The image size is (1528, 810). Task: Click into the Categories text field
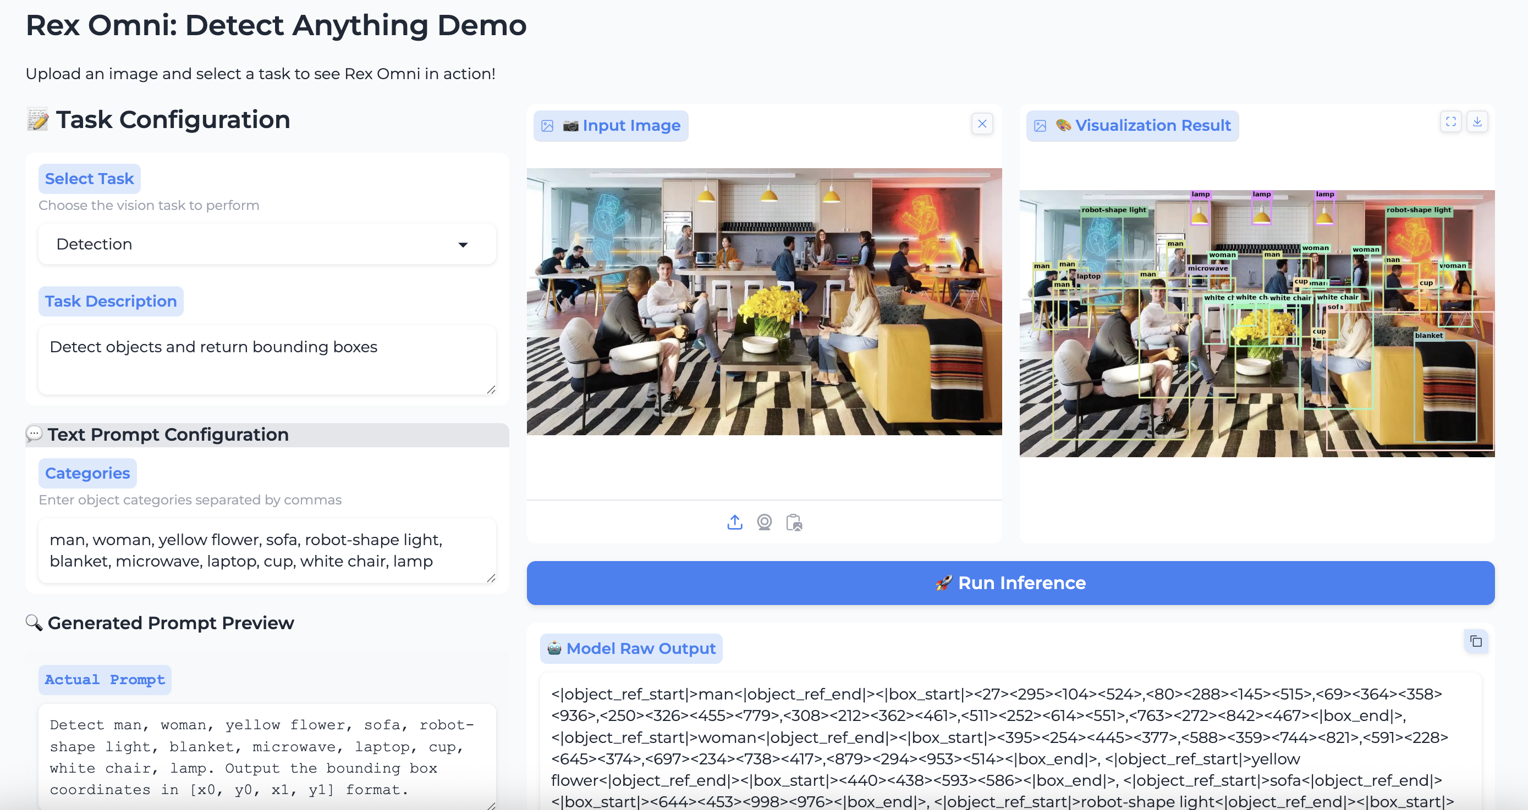(267, 550)
